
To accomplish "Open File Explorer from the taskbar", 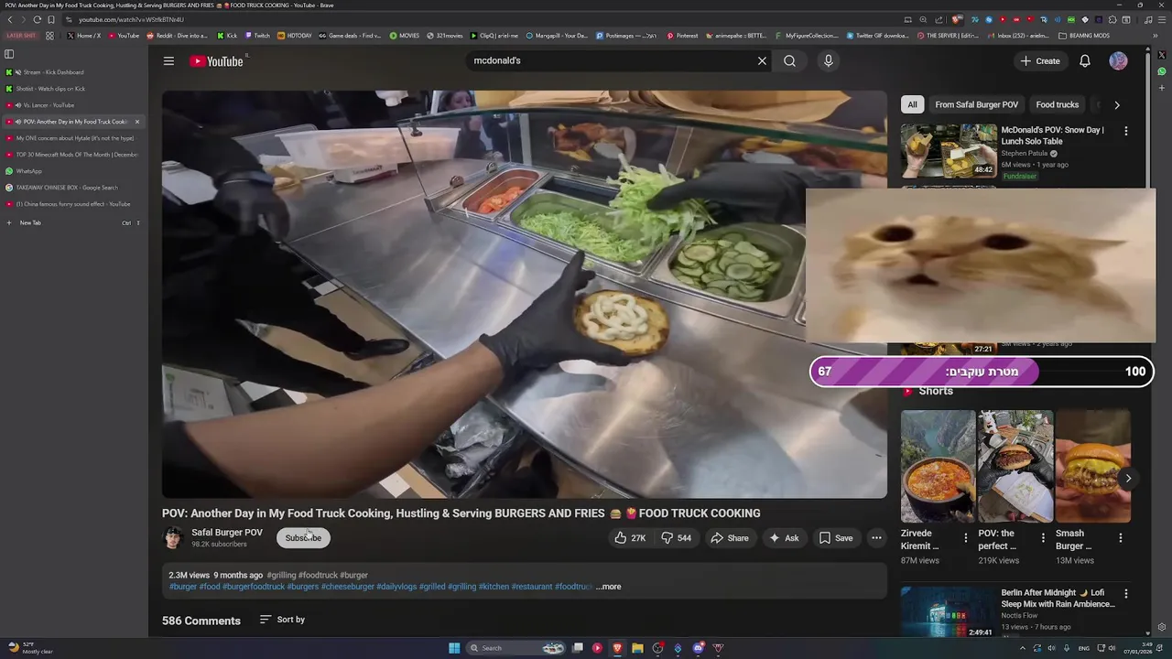I will pyautogui.click(x=637, y=648).
